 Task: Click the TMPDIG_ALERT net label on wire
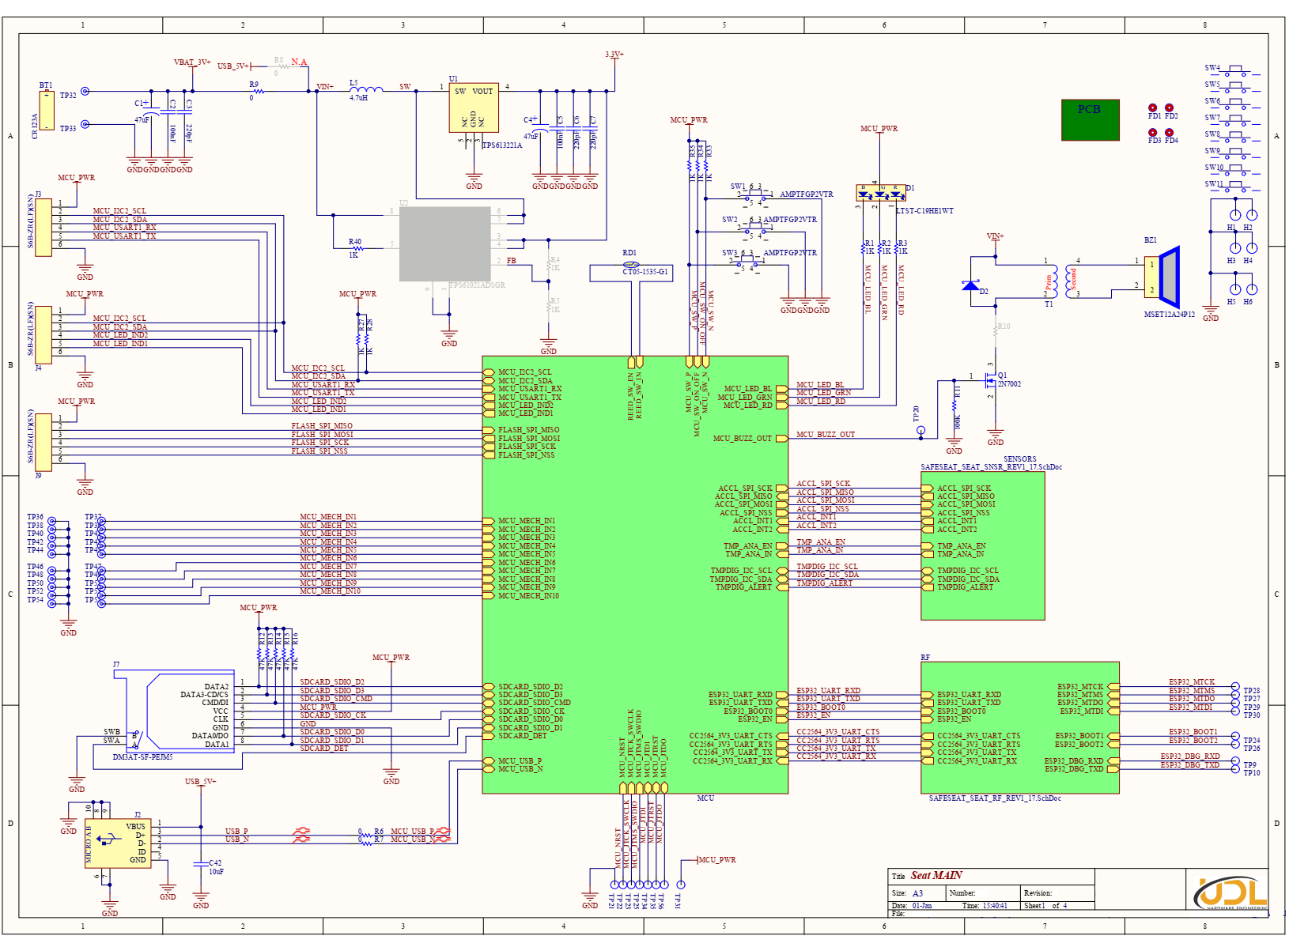pyautogui.click(x=825, y=583)
